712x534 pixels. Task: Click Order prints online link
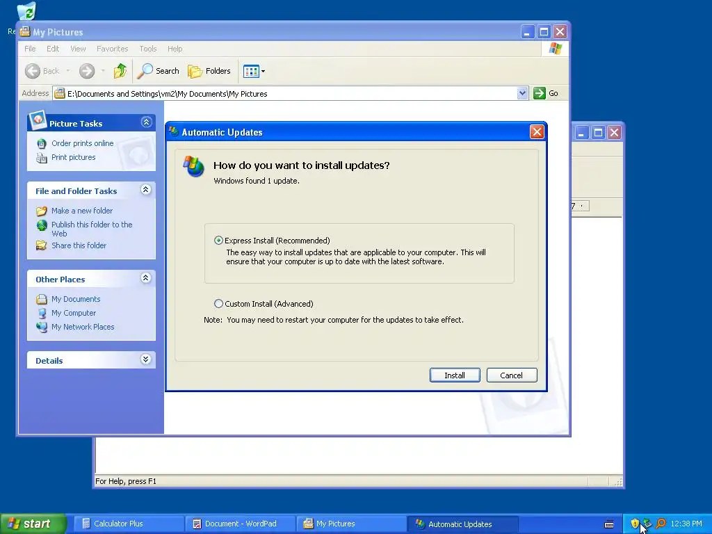[x=83, y=143]
